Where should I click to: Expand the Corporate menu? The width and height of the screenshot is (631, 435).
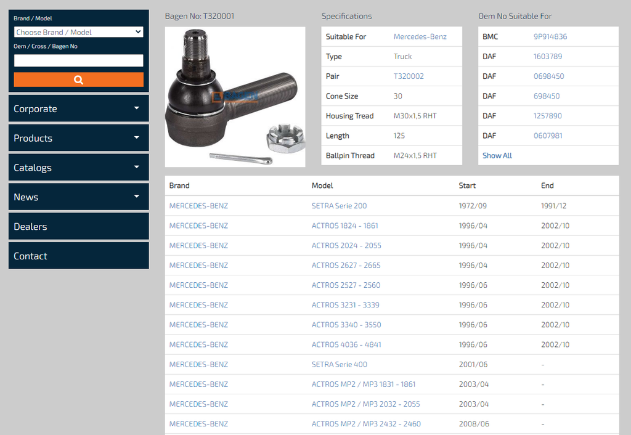pyautogui.click(x=78, y=108)
